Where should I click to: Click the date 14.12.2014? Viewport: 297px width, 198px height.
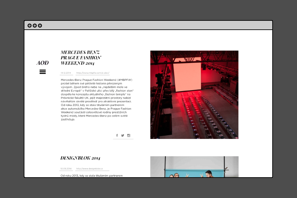[66, 73]
